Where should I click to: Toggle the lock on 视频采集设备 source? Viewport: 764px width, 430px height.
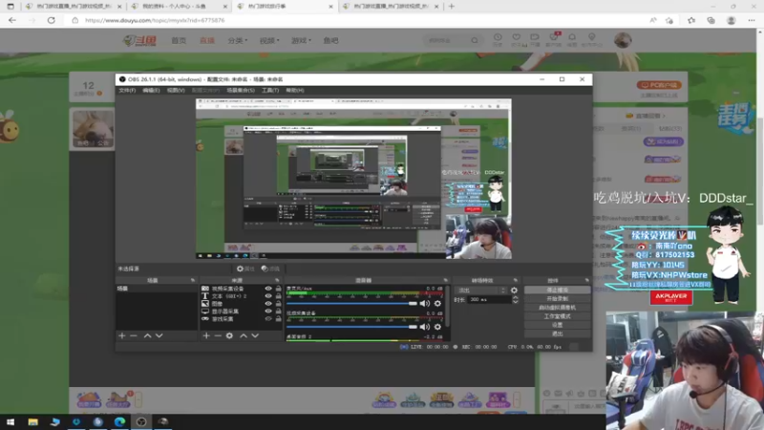[x=278, y=289]
